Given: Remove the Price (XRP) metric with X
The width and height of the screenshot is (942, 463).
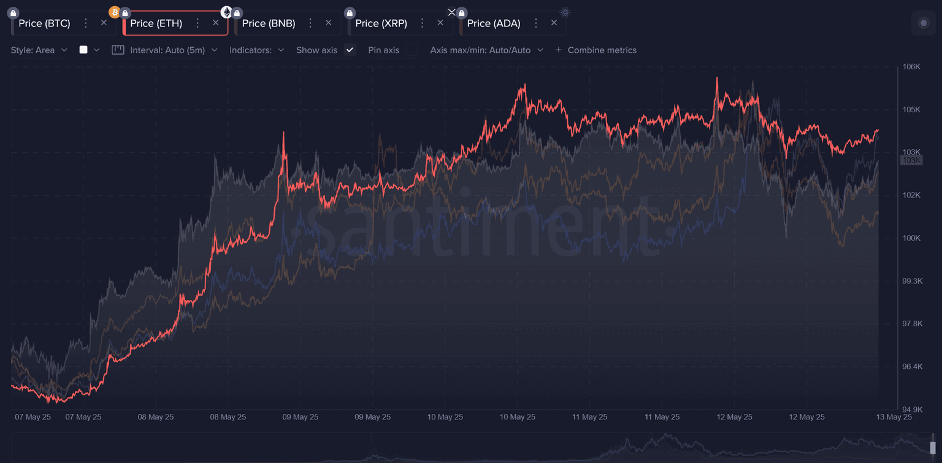Looking at the screenshot, I should 440,23.
